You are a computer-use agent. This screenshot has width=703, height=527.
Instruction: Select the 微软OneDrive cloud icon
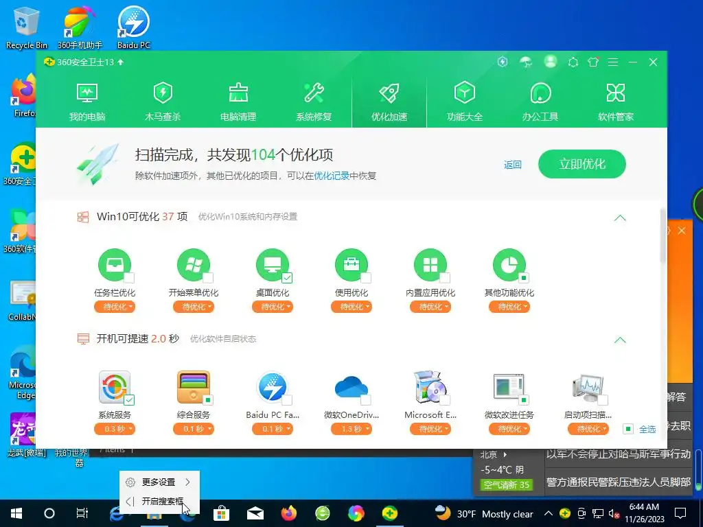point(351,387)
